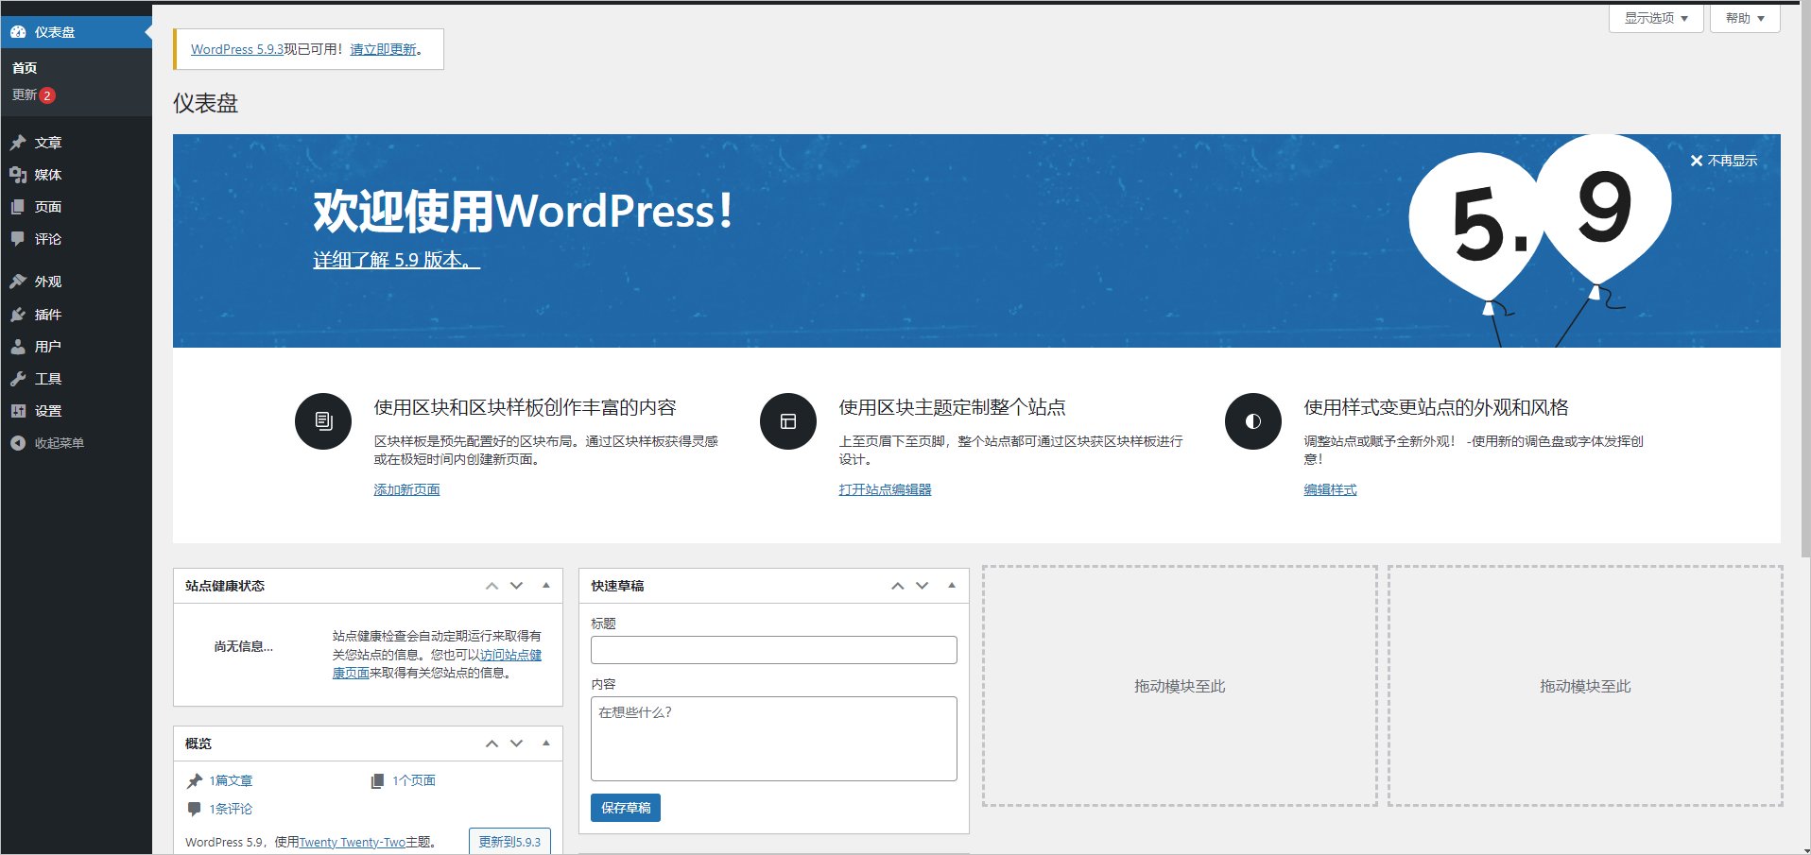Open 详细了解 5.9 版本 link
This screenshot has height=855, width=1811.
pyautogui.click(x=397, y=260)
